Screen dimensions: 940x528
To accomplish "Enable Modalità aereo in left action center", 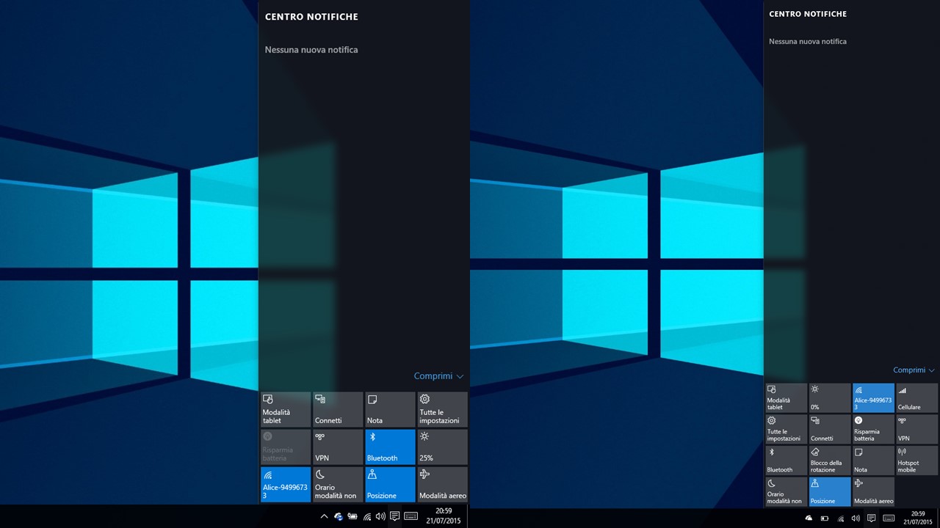I will (443, 485).
